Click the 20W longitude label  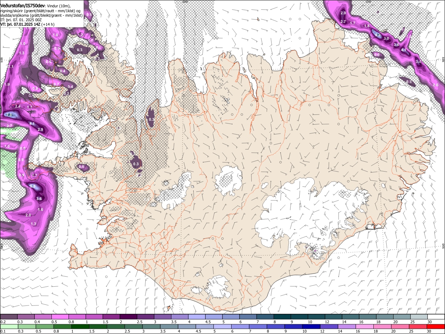[185, 2]
